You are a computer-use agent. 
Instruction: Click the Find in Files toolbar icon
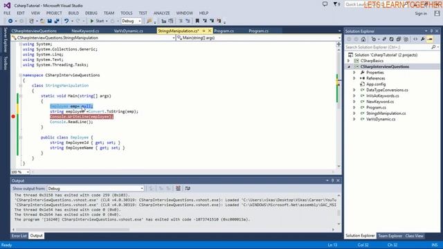pyautogui.click(x=150, y=21)
